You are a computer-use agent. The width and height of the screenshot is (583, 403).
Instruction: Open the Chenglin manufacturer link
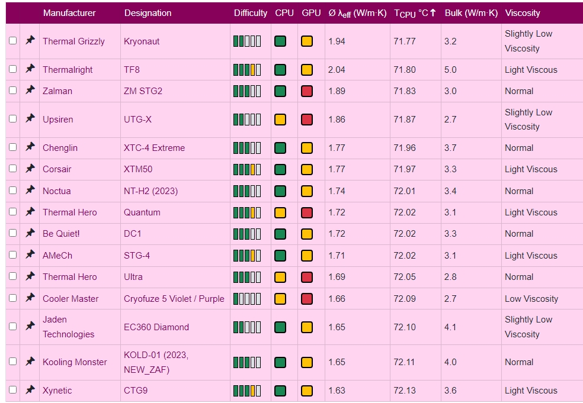pos(60,147)
